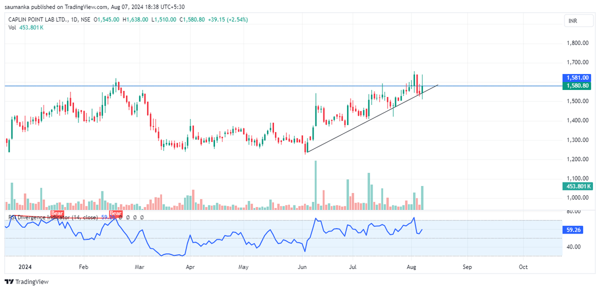This screenshot has width=600, height=290.
Task: Click the Sep label on time axis
Action: [x=467, y=267]
